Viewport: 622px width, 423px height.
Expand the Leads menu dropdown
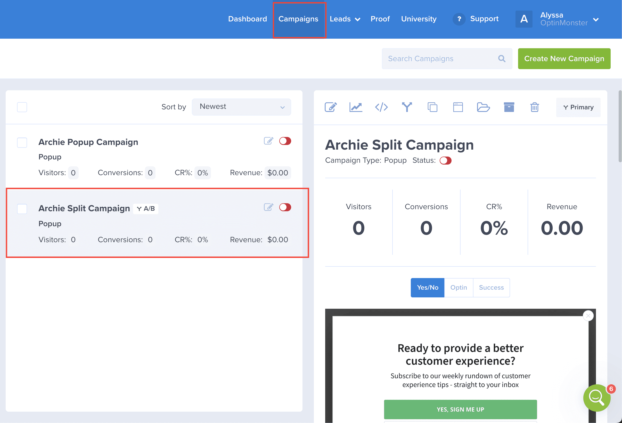[345, 19]
